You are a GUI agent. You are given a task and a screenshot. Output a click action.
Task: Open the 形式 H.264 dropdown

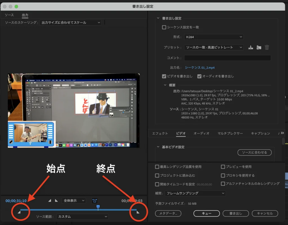click(214, 37)
